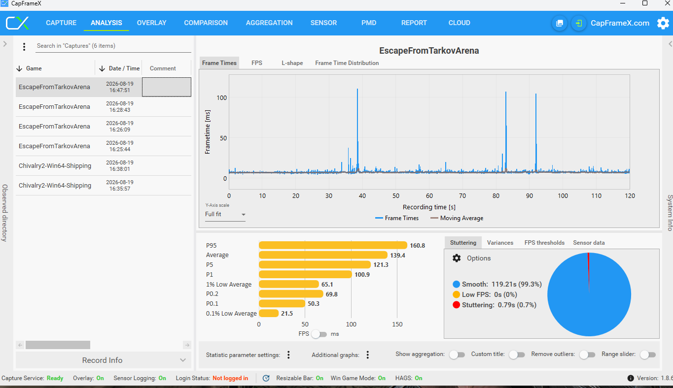Select the ANALYSIS tab

(106, 23)
